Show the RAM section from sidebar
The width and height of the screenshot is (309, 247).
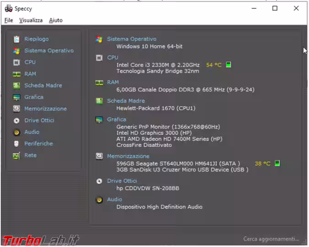tap(30, 74)
